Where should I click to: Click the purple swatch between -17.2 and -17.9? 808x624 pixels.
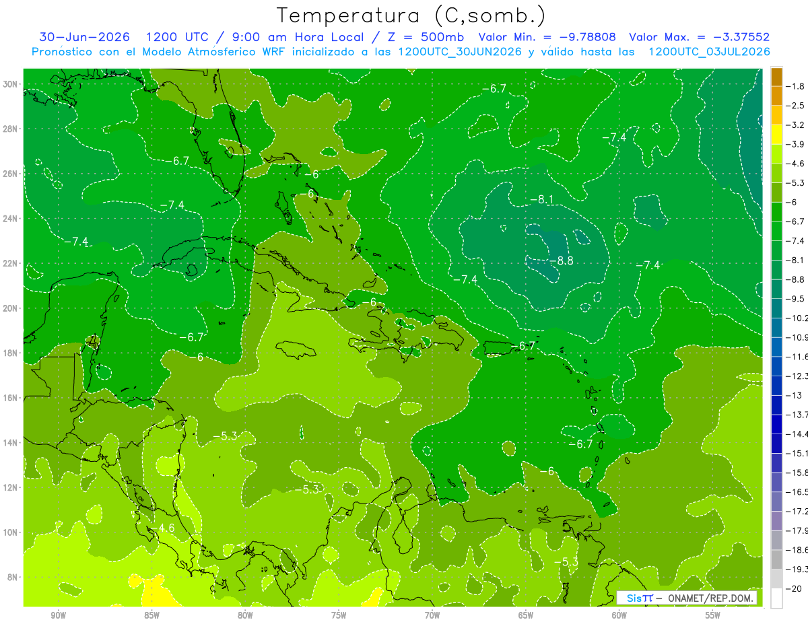coord(776,521)
